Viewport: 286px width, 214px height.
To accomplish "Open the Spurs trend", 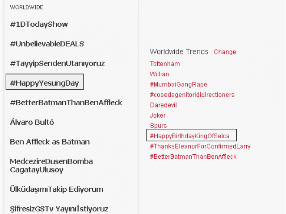I will pos(158,126).
